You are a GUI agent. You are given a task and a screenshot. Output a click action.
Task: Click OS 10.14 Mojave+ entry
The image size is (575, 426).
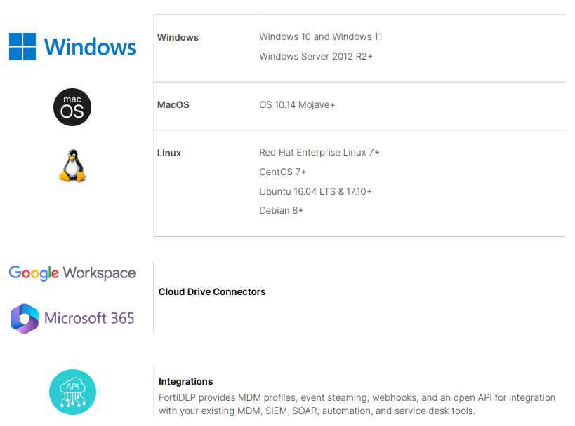(x=297, y=105)
